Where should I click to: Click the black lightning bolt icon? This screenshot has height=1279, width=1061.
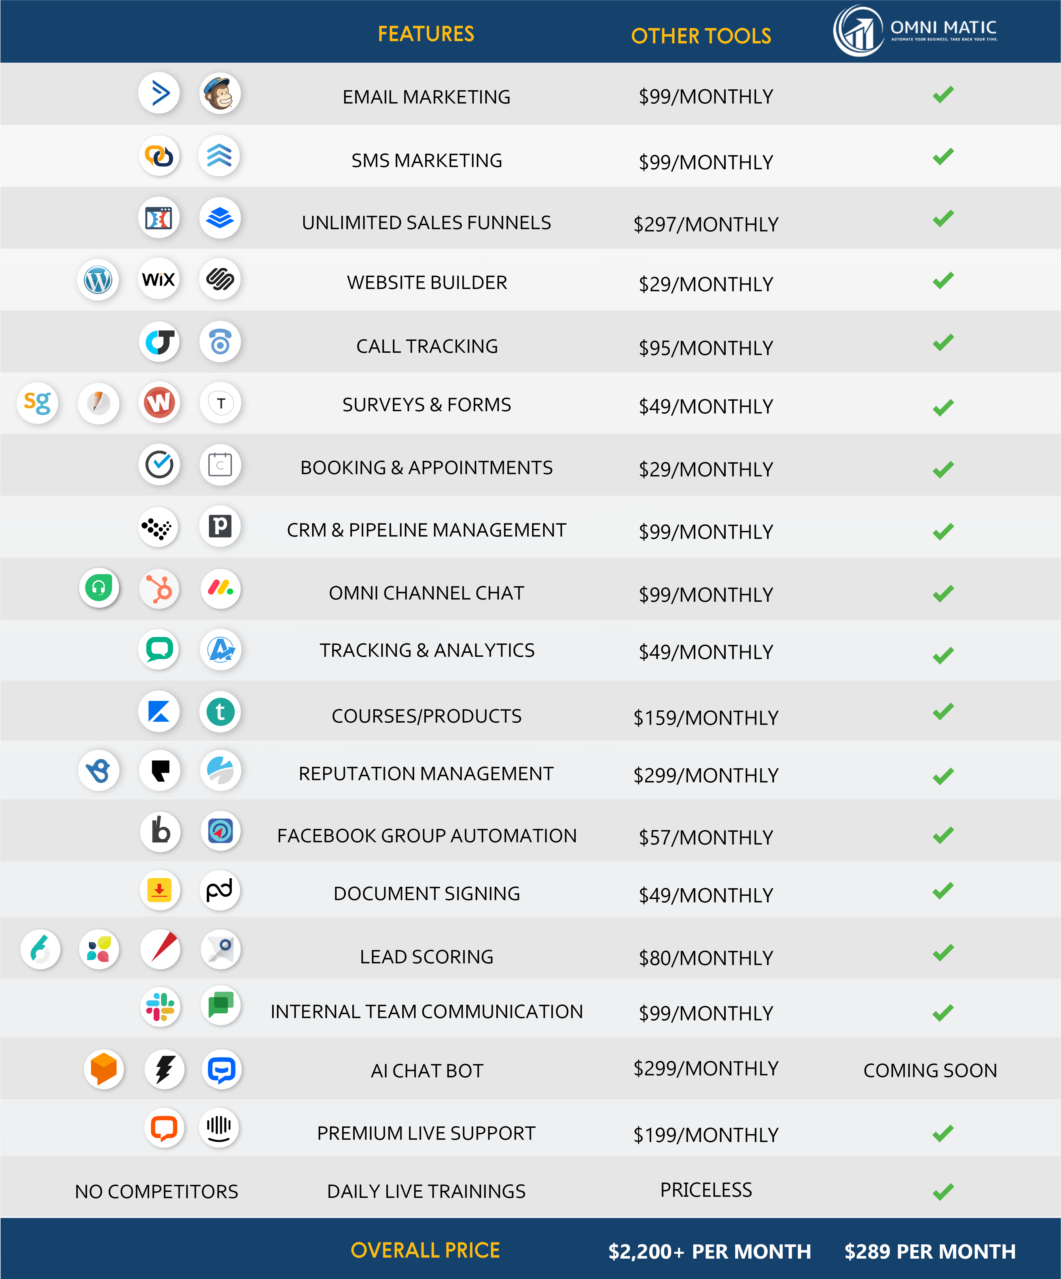click(164, 1069)
